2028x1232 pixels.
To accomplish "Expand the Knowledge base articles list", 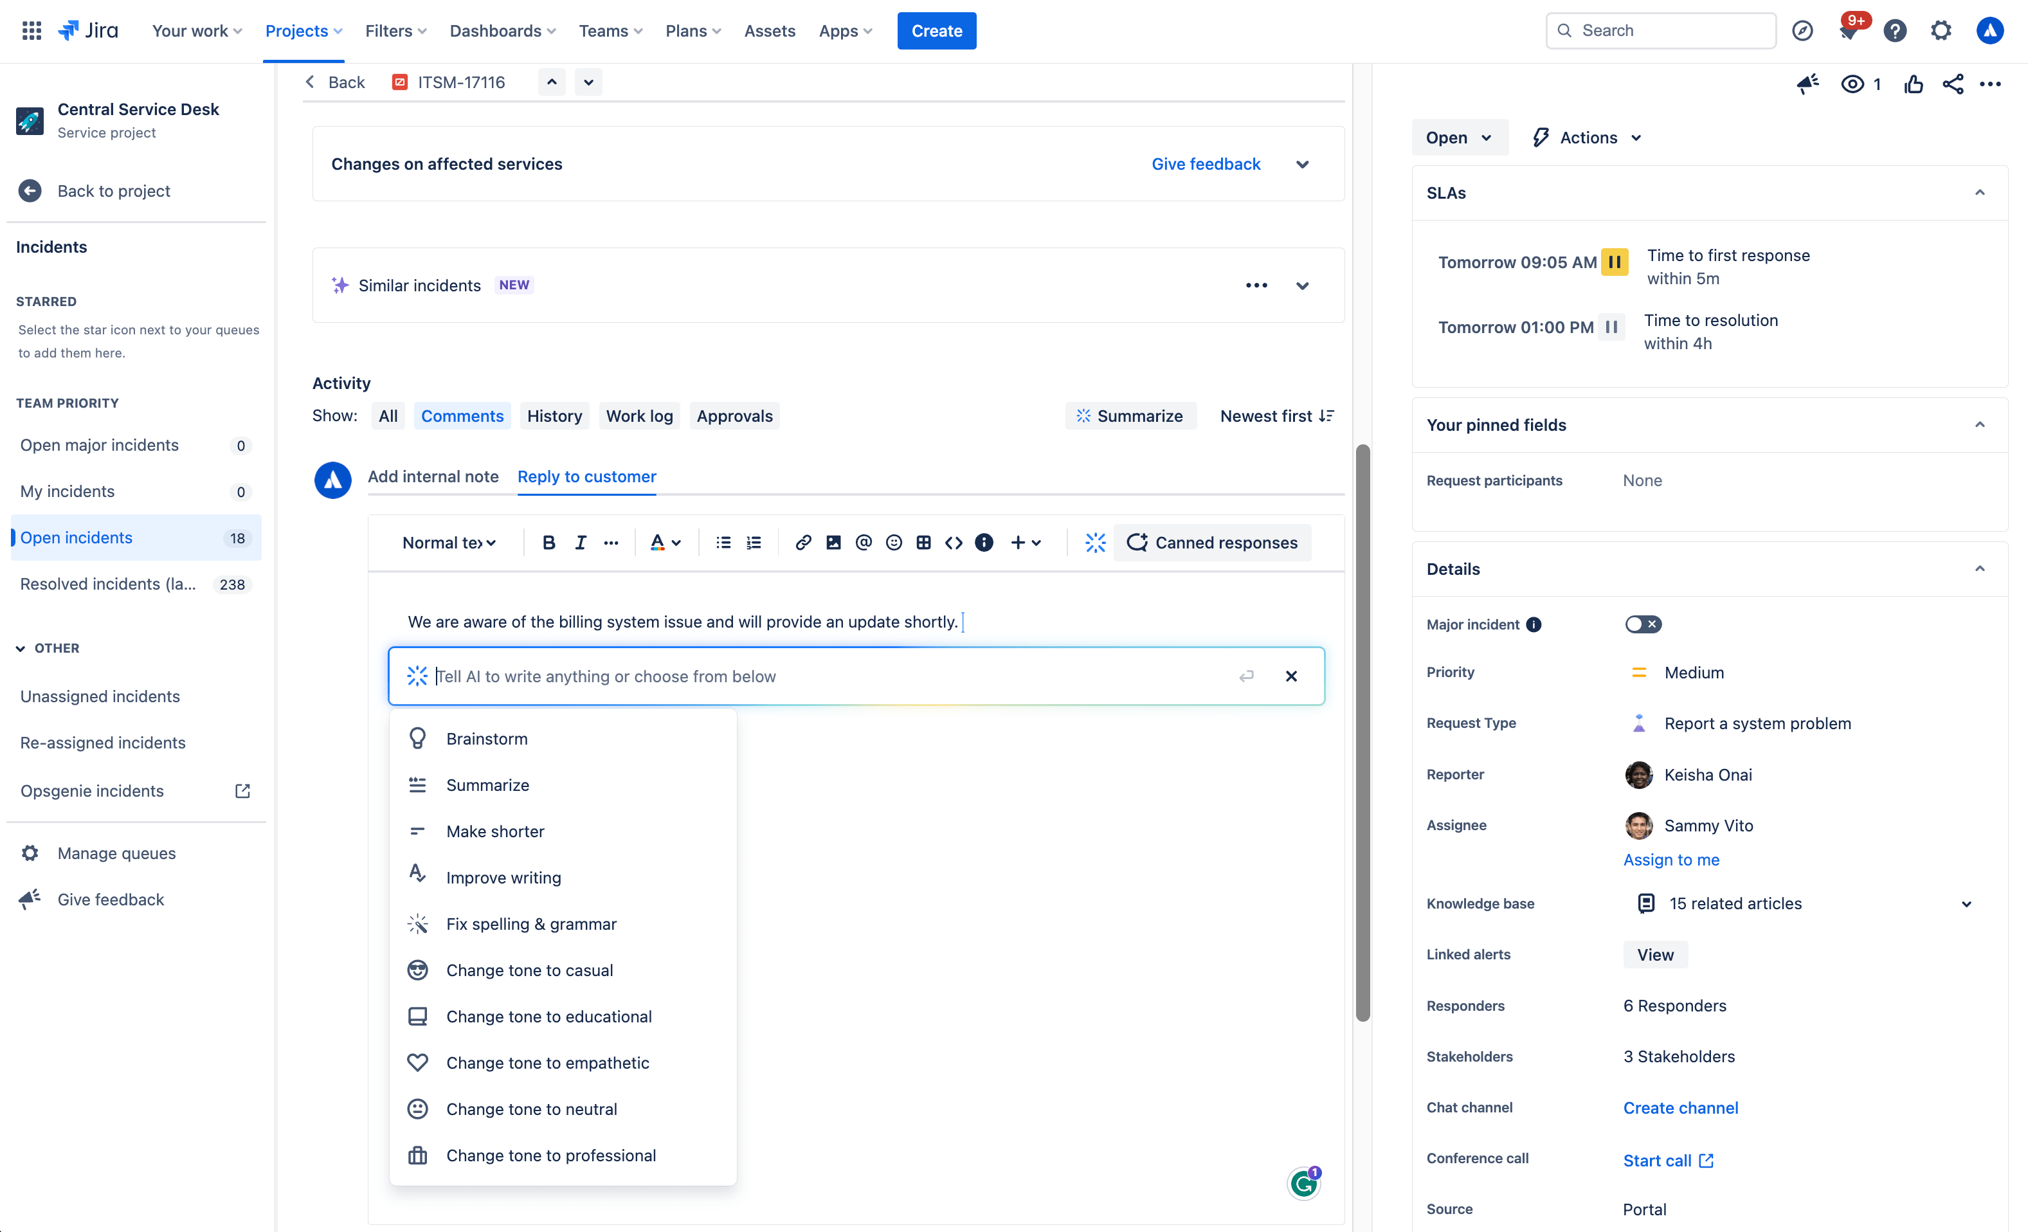I will click(1966, 903).
